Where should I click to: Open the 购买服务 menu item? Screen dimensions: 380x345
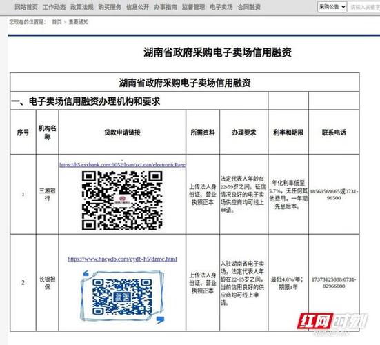pos(110,7)
